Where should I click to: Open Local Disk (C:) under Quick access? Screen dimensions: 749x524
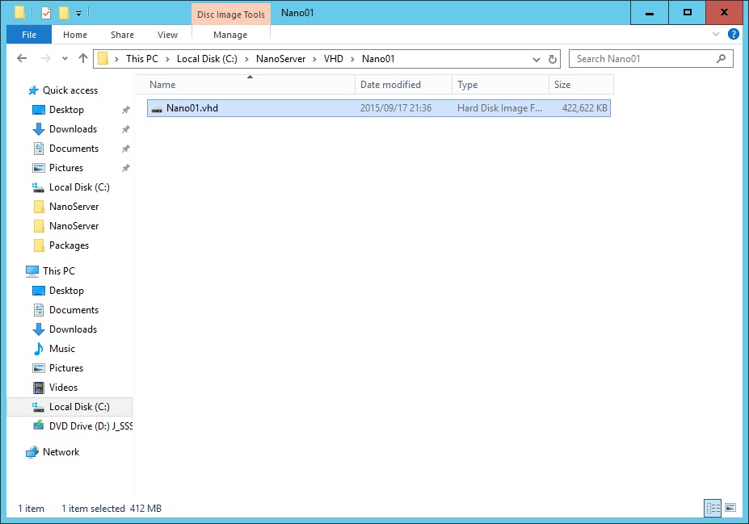[79, 187]
